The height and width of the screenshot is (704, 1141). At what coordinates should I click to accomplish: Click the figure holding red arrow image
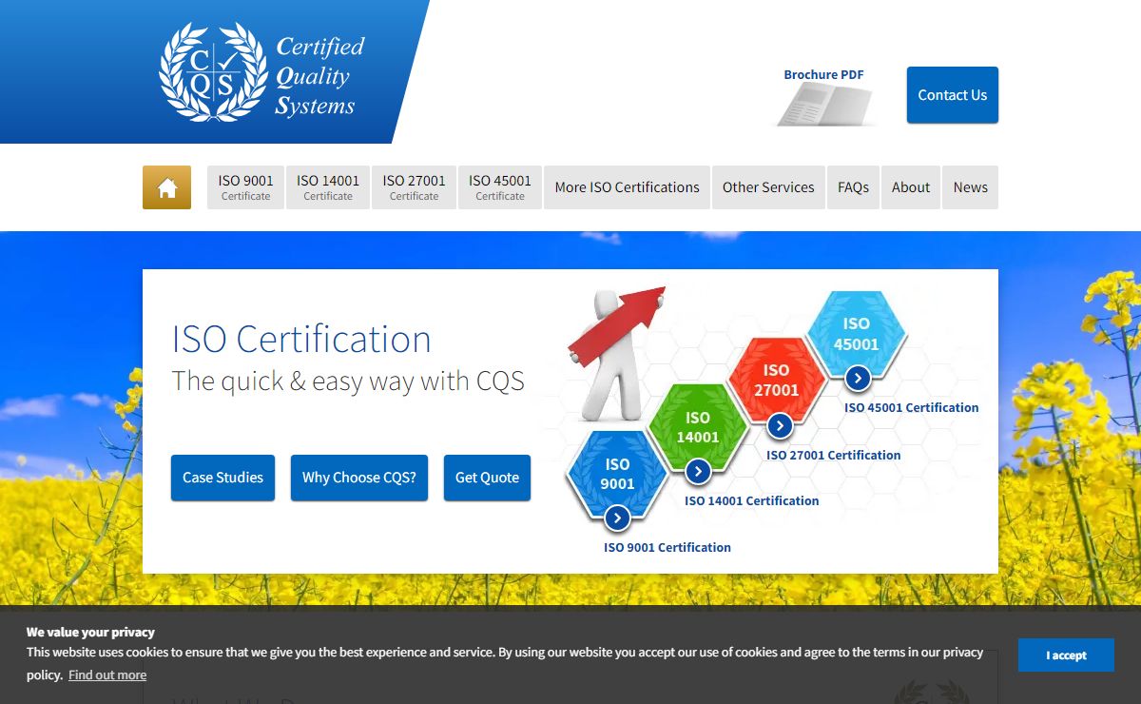pyautogui.click(x=616, y=353)
